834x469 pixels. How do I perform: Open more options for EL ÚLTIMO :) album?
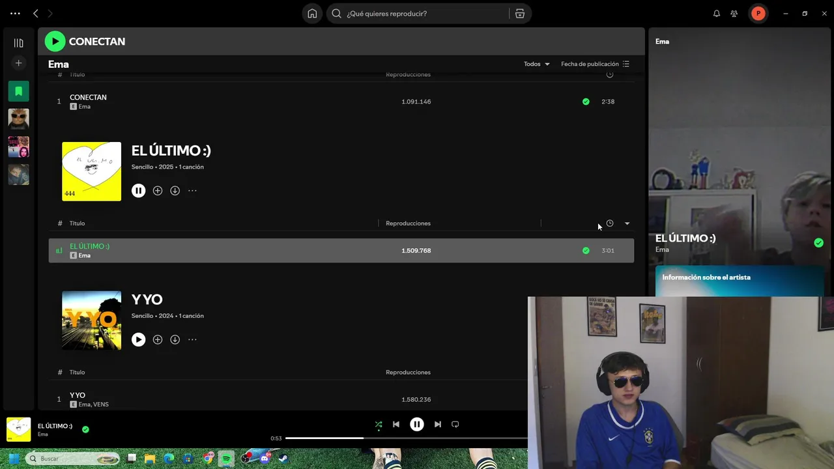[192, 191]
